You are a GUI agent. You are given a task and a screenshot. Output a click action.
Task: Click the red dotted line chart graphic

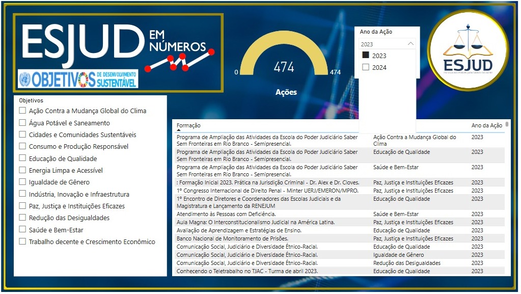point(179,60)
